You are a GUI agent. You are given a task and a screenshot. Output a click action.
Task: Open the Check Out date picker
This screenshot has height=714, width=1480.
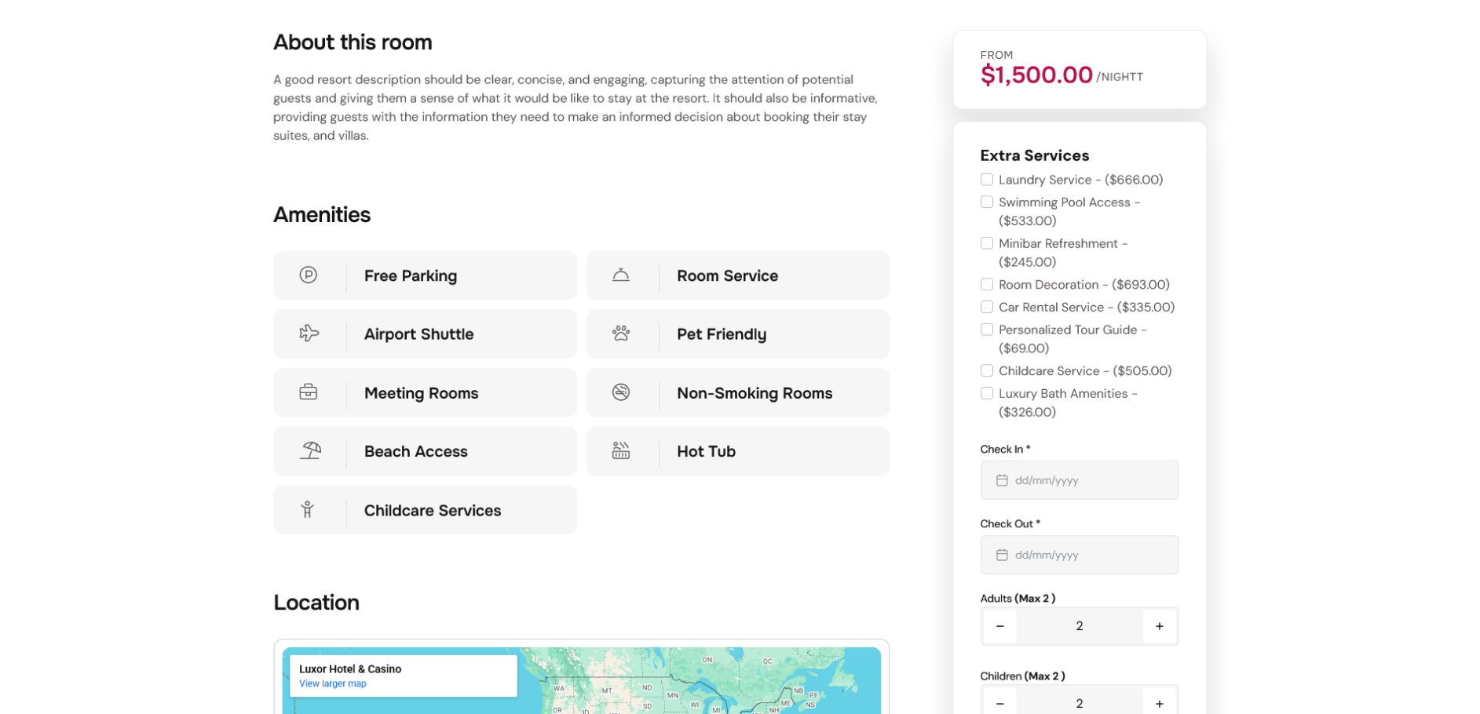(x=1079, y=555)
